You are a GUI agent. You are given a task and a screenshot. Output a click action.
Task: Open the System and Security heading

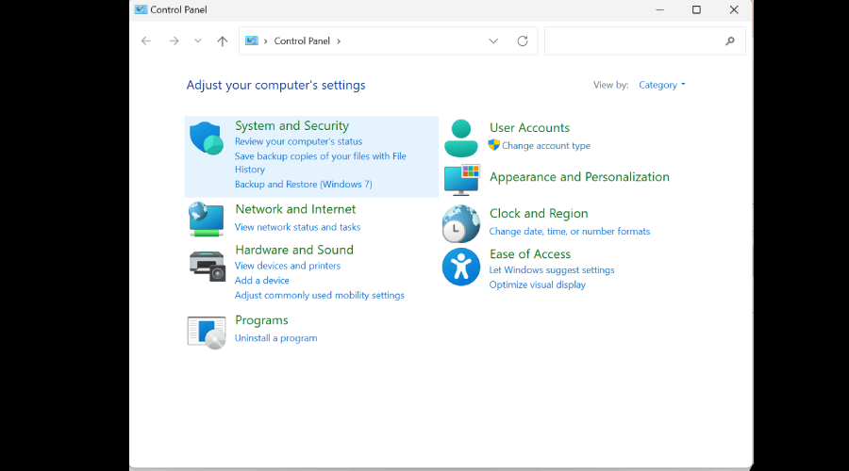[x=291, y=125]
